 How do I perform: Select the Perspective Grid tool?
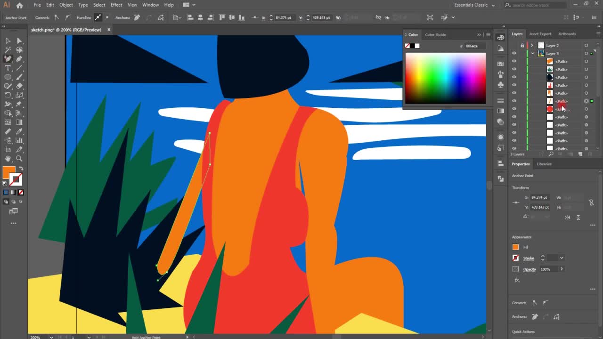pos(19,113)
